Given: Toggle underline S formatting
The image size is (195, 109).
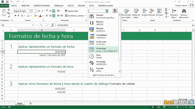Looking at the screenshot, I should 22,16.
